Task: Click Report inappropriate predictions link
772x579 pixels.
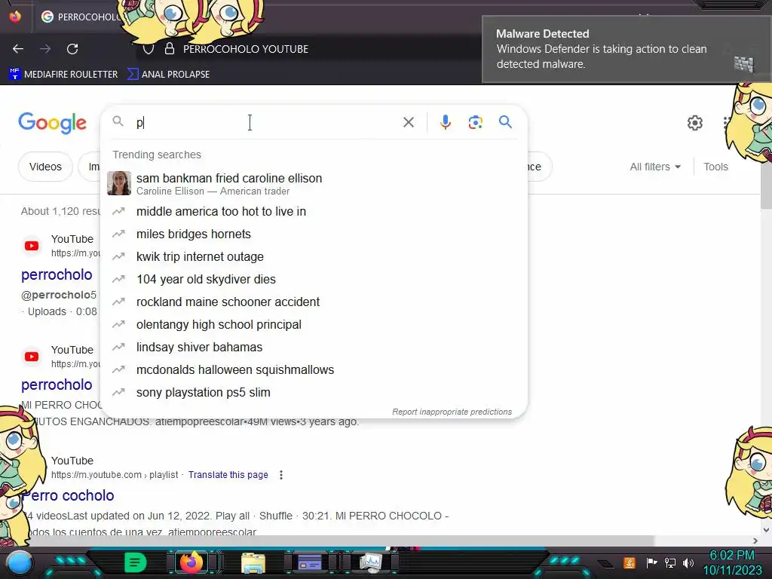Action: click(452, 412)
